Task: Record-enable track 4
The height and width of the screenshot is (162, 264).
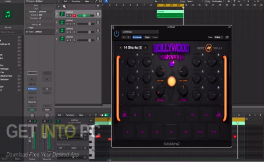Action: point(74,40)
